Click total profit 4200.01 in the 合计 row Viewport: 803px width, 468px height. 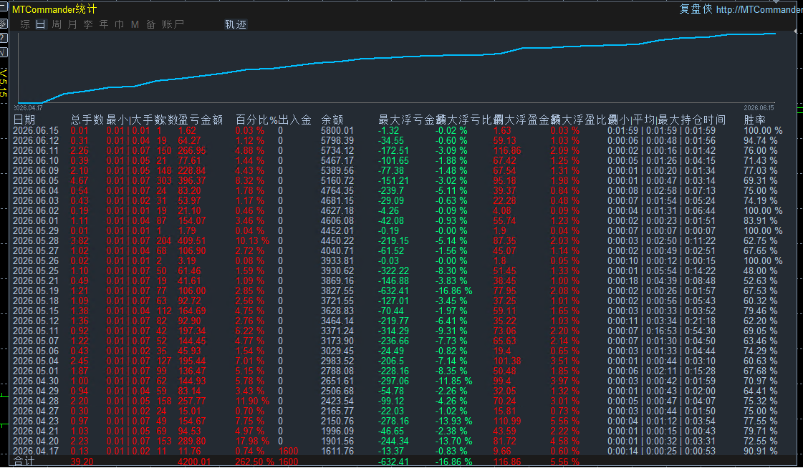tap(194, 462)
